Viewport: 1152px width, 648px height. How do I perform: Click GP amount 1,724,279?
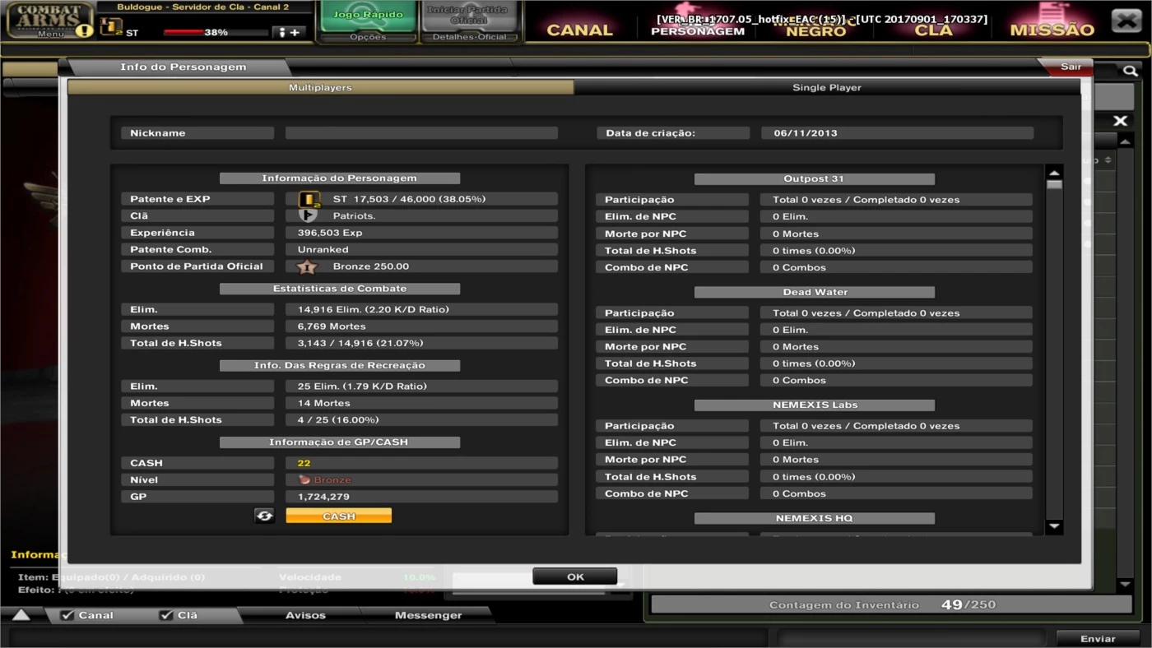pyautogui.click(x=421, y=497)
